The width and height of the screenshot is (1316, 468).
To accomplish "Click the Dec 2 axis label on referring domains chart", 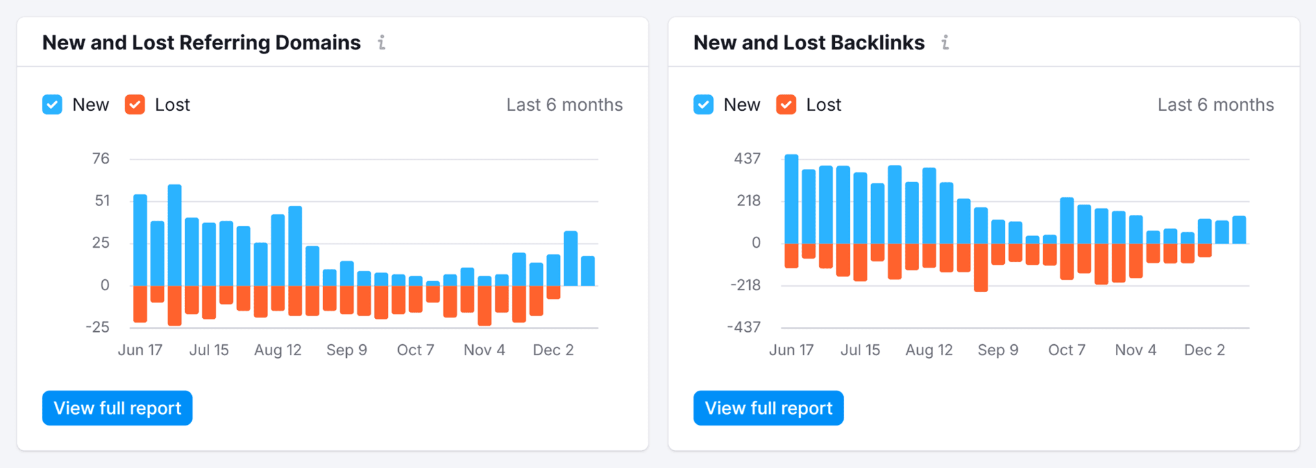I will 552,350.
